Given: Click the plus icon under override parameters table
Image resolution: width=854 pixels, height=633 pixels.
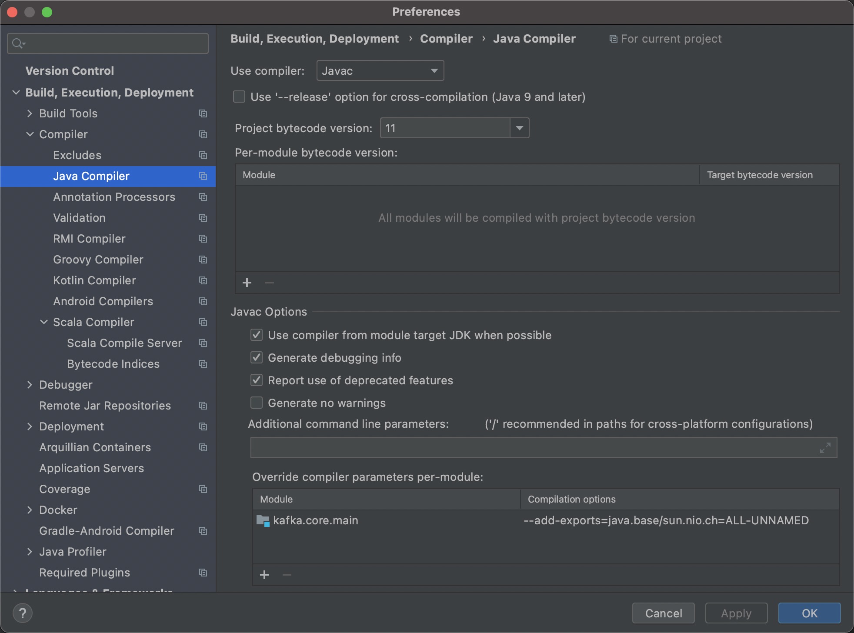Looking at the screenshot, I should (x=264, y=575).
